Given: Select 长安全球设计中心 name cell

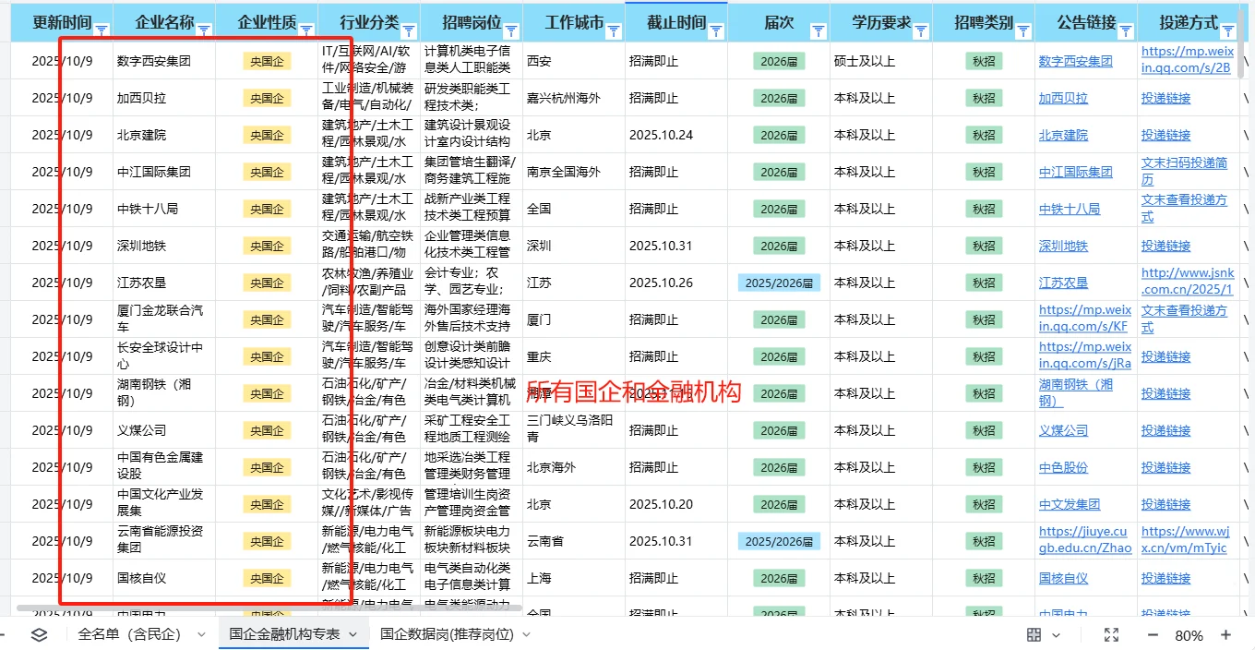Looking at the screenshot, I should coord(164,356).
